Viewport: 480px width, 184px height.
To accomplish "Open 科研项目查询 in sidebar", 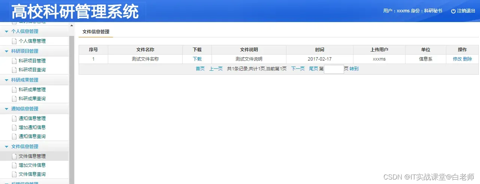I will coord(32,70).
